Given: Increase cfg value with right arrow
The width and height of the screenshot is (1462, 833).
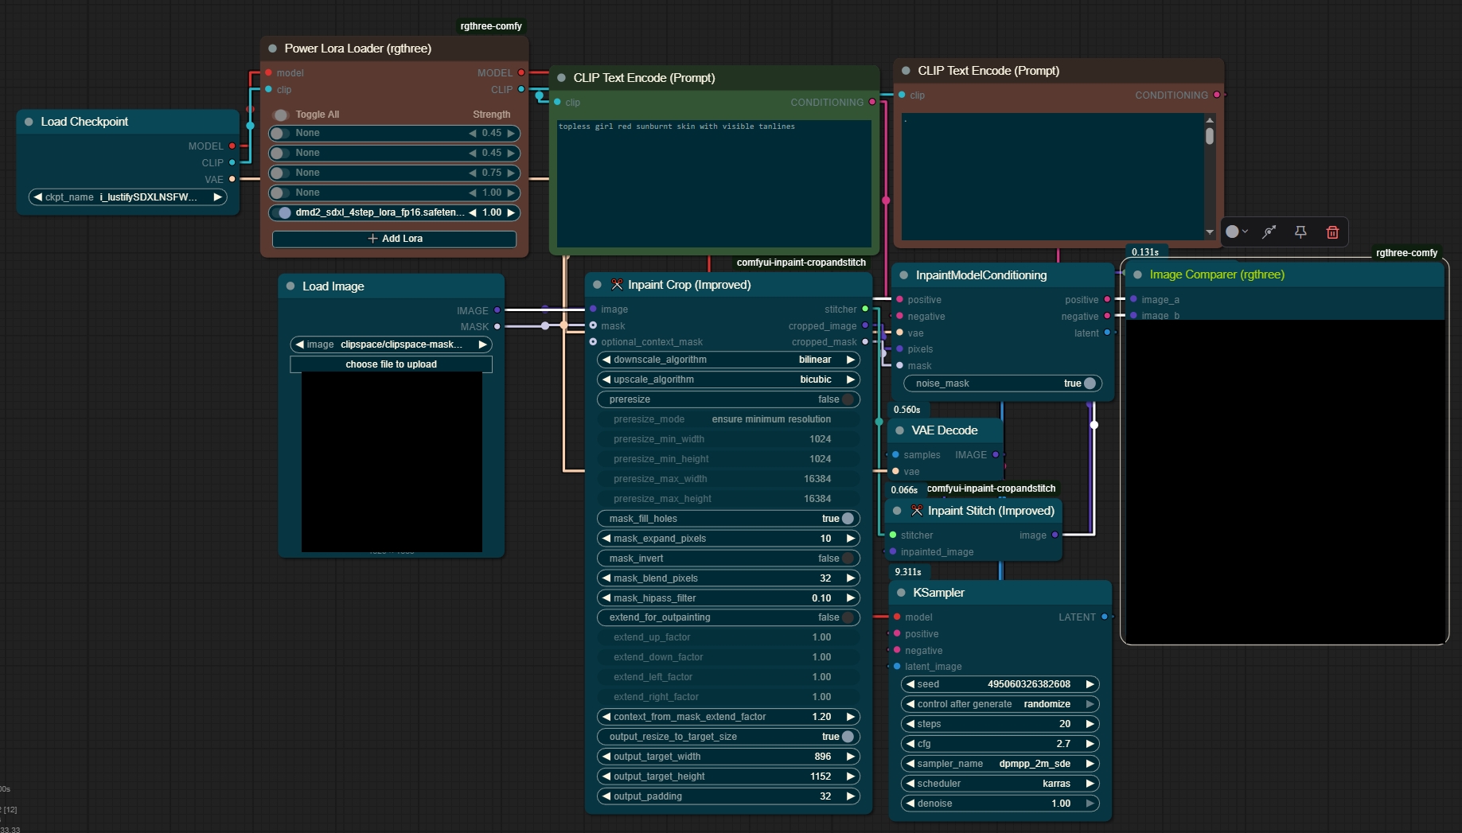Looking at the screenshot, I should pos(1090,744).
